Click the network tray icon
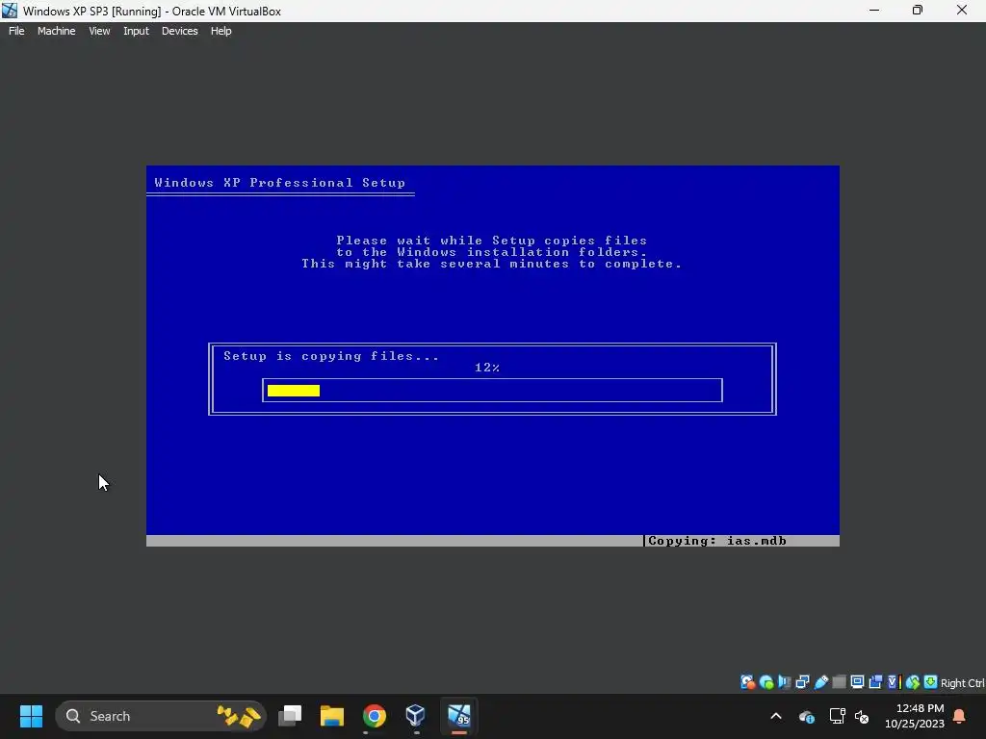Image resolution: width=986 pixels, height=739 pixels. click(837, 716)
